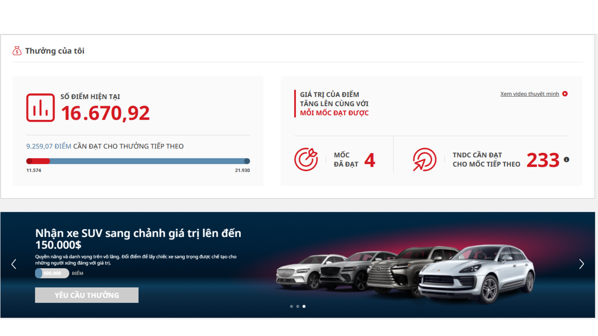Click the points progress bar
Image resolution: width=598 pixels, height=336 pixels.
(138, 161)
